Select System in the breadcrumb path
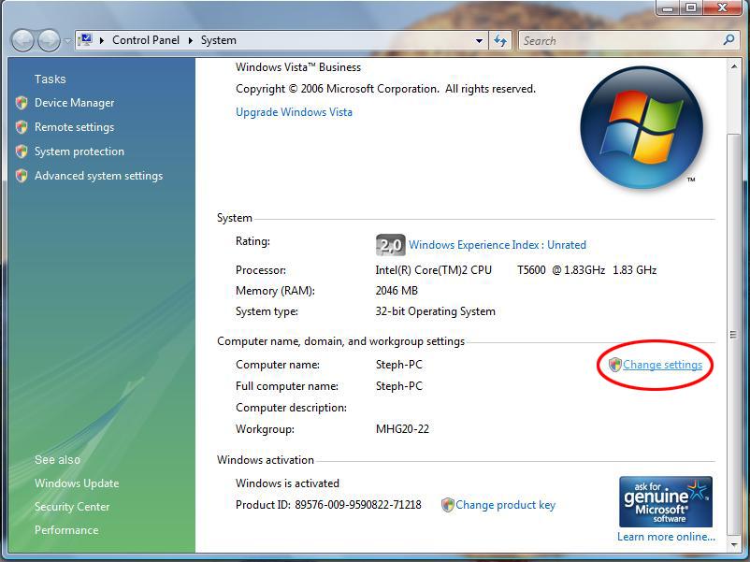The height and width of the screenshot is (562, 750). [219, 40]
